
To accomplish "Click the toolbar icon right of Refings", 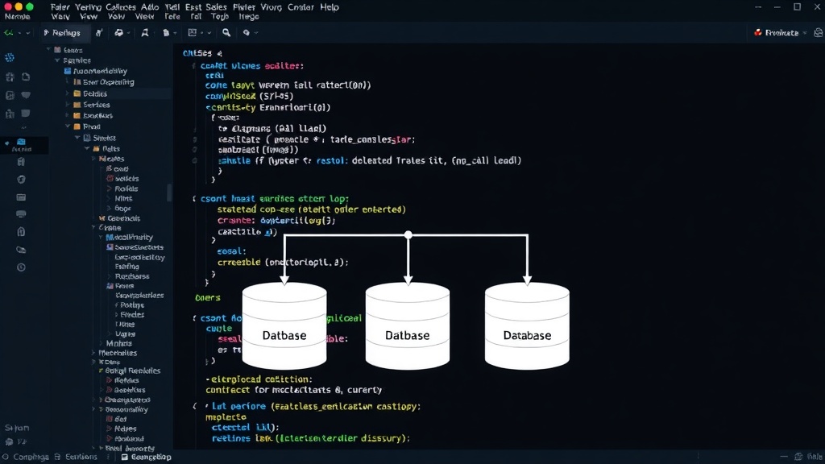I will point(99,32).
